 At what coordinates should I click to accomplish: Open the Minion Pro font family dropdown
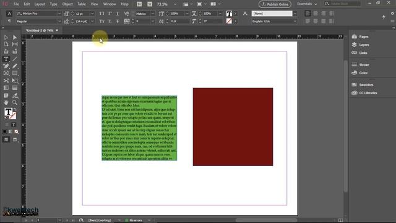[59, 14]
